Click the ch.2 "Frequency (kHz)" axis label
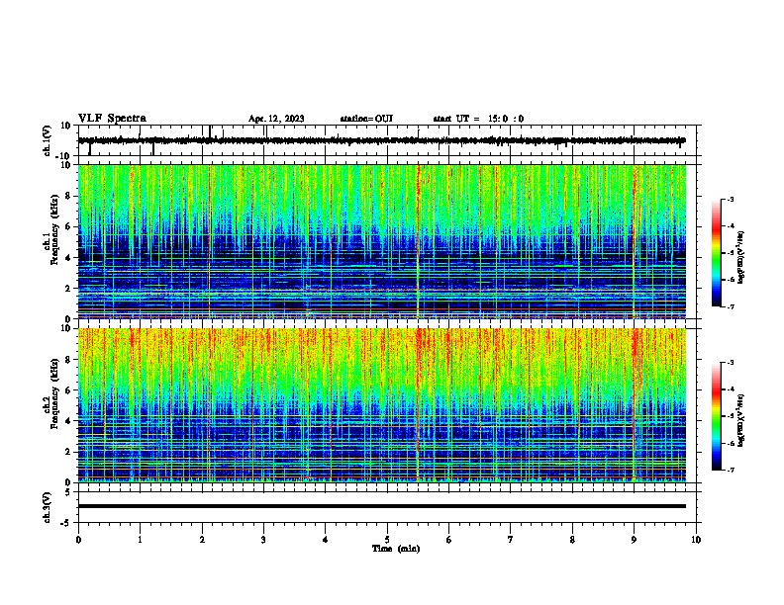 (x=54, y=393)
